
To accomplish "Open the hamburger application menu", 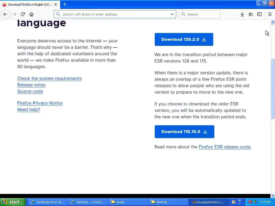I will coord(270,14).
